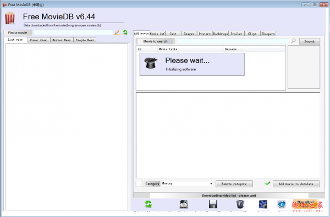Click the Movie title column header
Viewport: 330px width, 217px height.
coord(190,49)
